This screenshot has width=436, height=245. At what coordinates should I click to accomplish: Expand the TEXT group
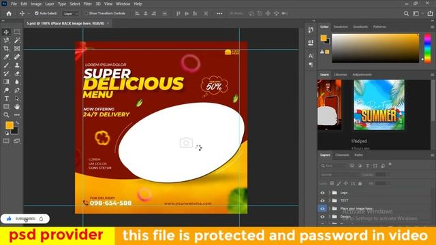point(330,200)
